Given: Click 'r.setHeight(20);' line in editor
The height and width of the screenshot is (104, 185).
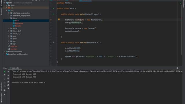Looking at the screenshot, I should 73,48.
